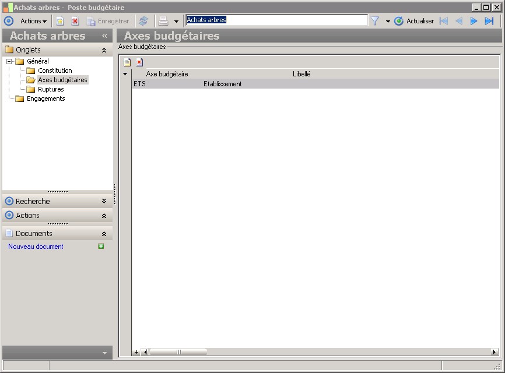This screenshot has width=505, height=373.
Task: Collapse the Documents section
Action: [x=104, y=234]
